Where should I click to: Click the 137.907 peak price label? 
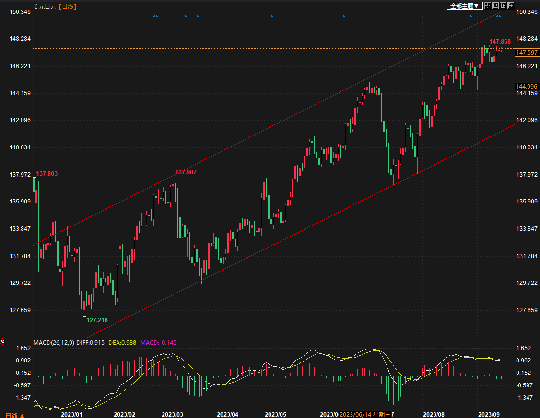click(186, 172)
